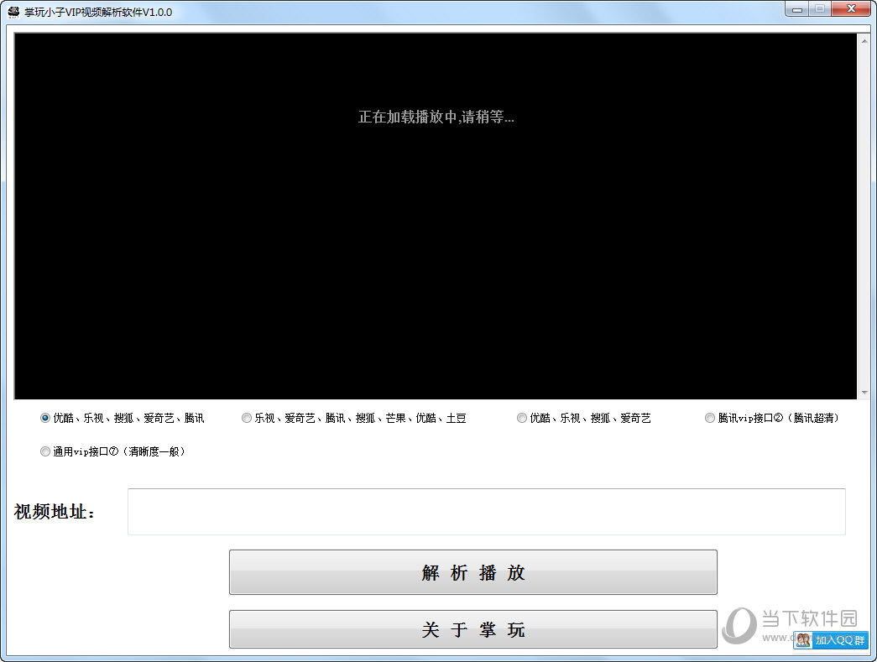Click the scroll down arrow of the video panel
877x662 pixels.
pos(864,393)
